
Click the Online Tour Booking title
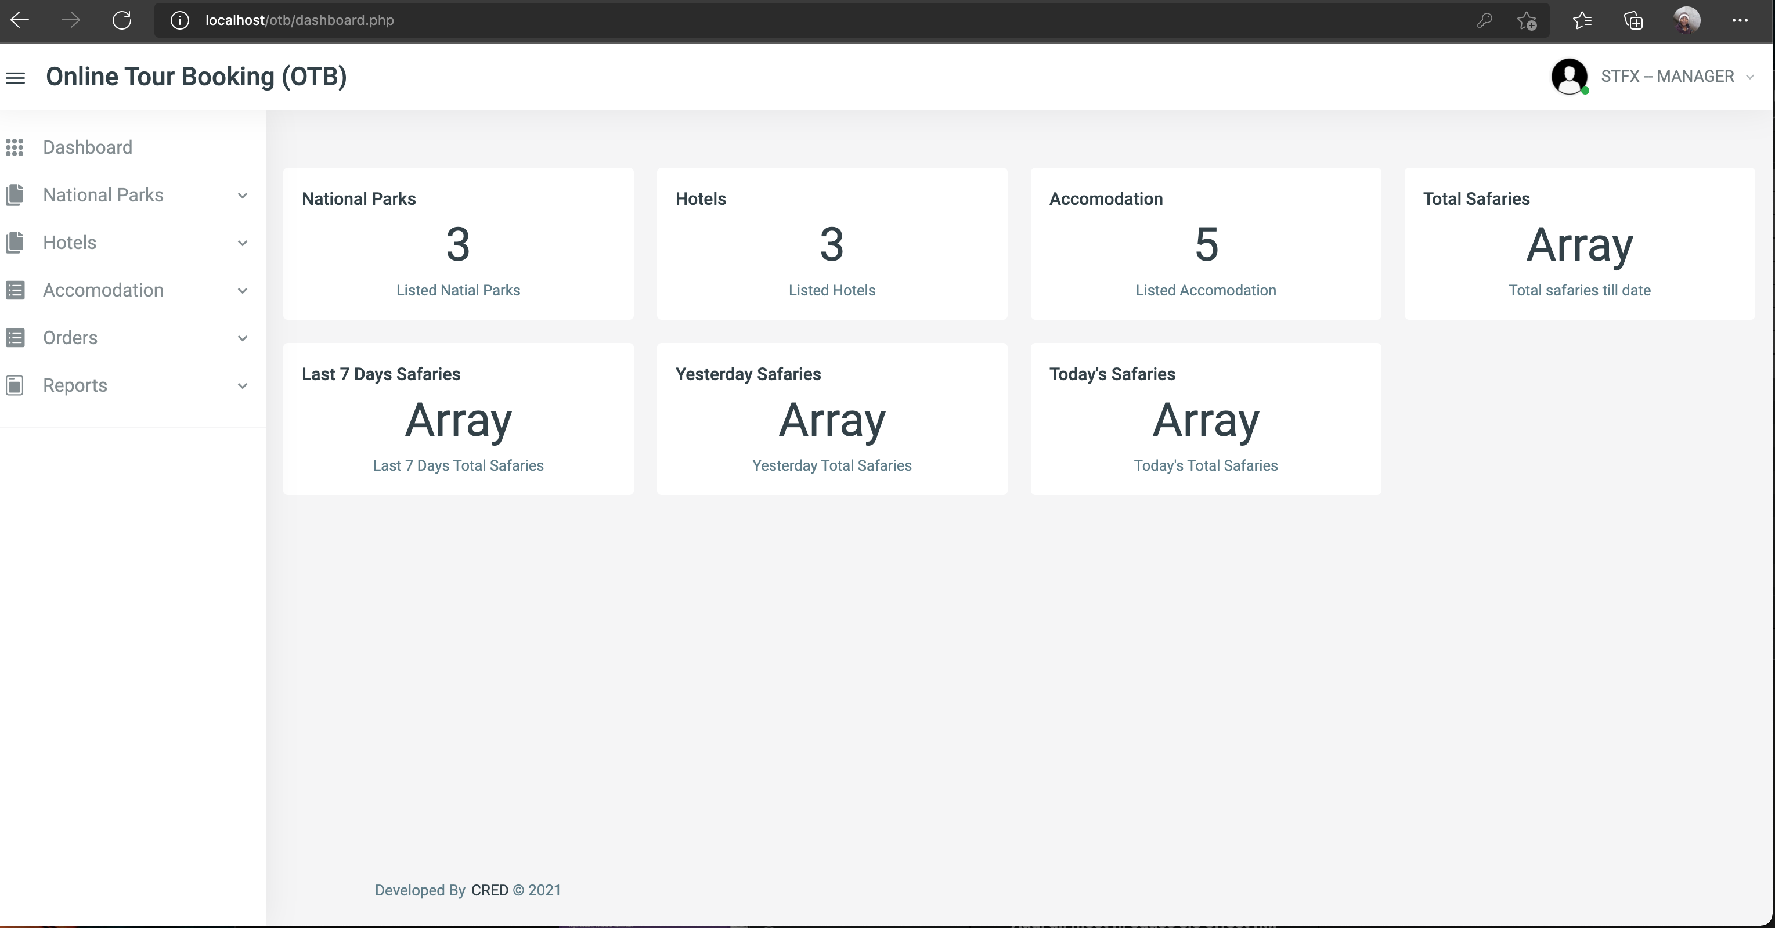(196, 77)
